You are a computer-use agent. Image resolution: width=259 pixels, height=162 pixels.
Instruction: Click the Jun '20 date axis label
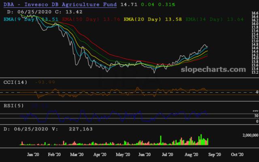pyautogui.click(x=145, y=154)
